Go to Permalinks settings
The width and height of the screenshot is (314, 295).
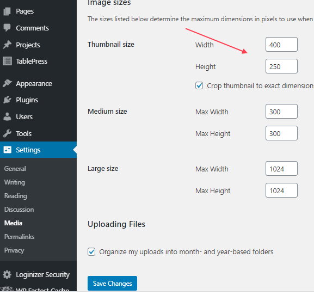coord(20,237)
